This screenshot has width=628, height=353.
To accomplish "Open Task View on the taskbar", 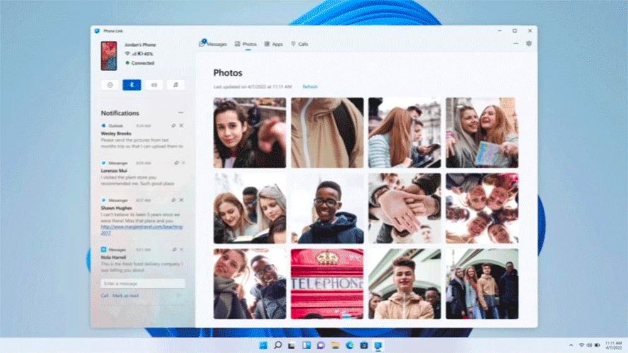I will click(x=292, y=345).
